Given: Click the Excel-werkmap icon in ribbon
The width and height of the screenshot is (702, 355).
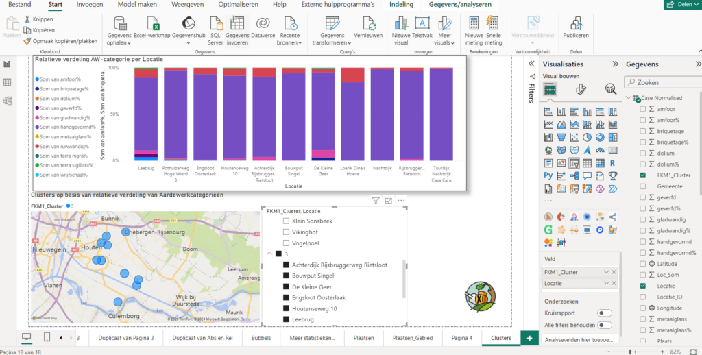Looking at the screenshot, I should pyautogui.click(x=153, y=24).
